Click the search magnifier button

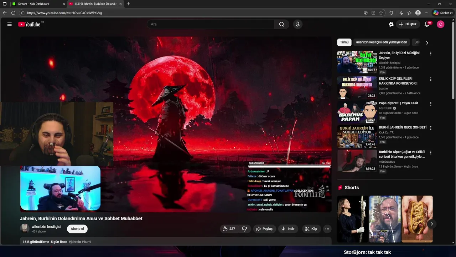click(x=281, y=24)
